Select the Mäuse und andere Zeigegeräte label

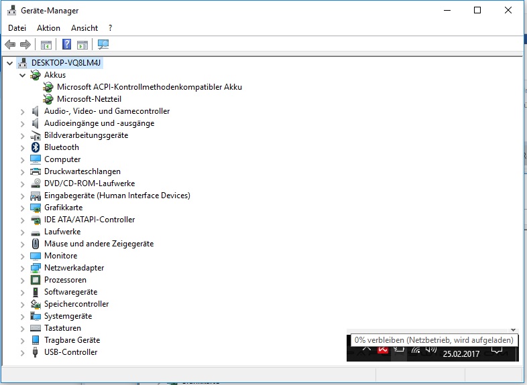[99, 244]
